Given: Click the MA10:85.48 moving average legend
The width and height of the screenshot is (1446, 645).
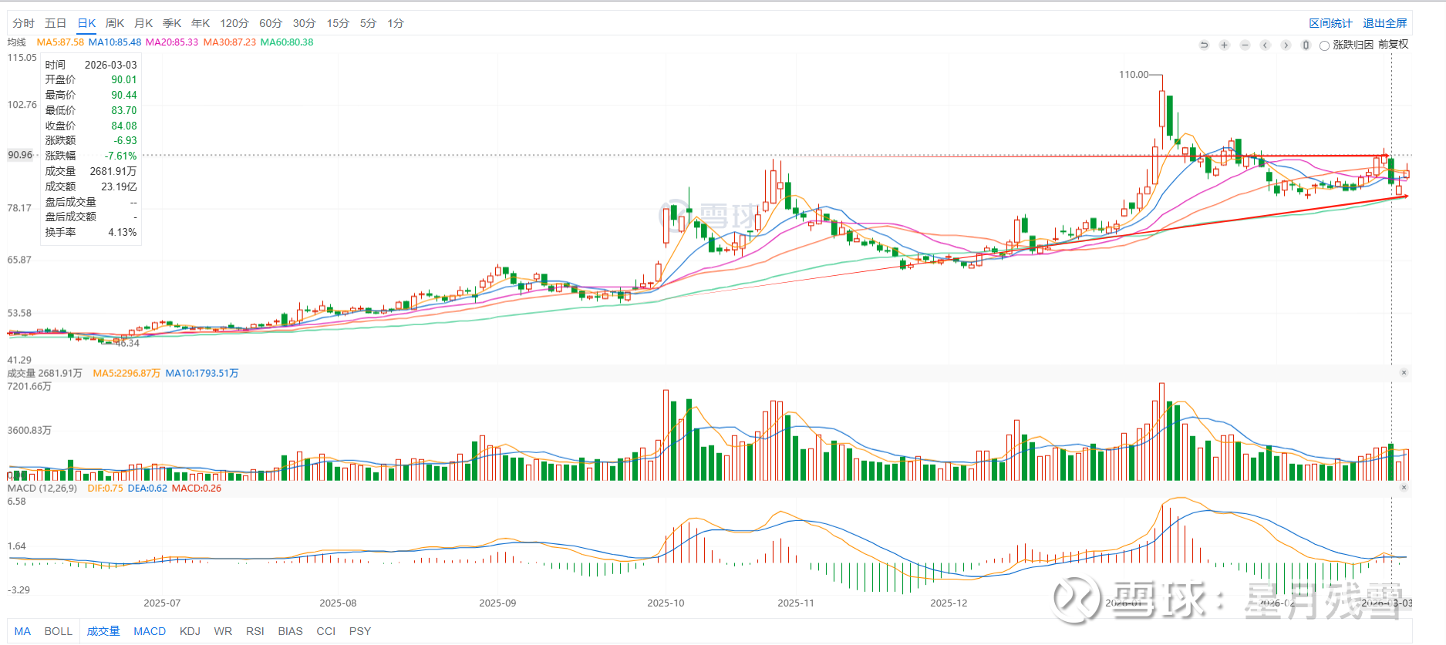Looking at the screenshot, I should click(115, 42).
